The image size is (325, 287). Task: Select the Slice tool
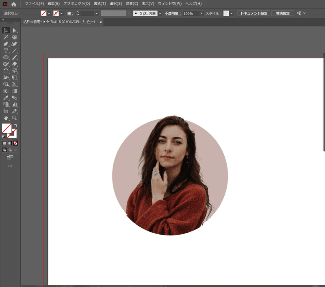[14, 111]
